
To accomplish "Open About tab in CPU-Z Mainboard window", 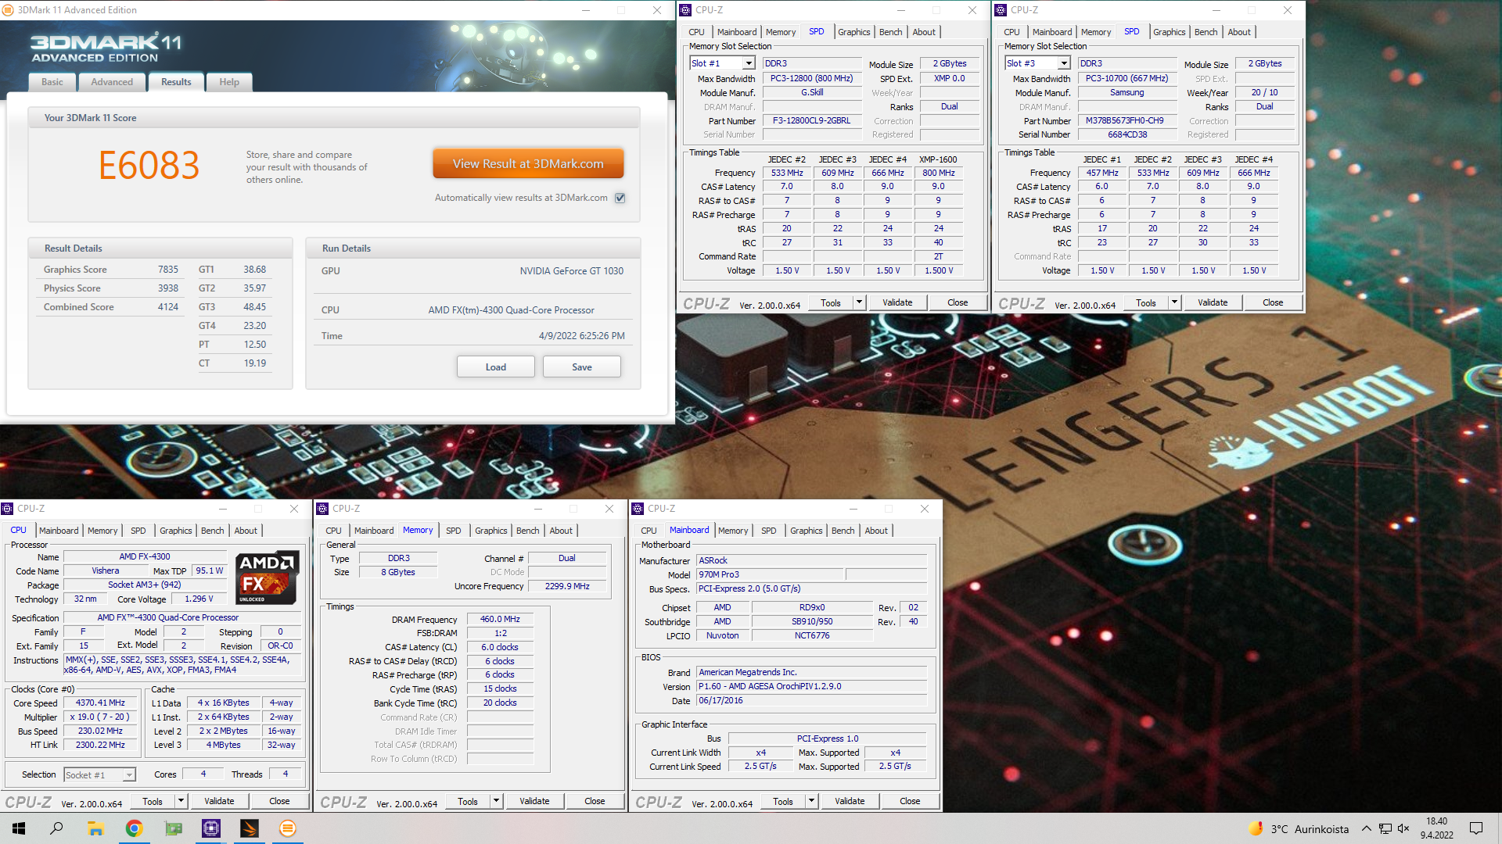I will [x=876, y=531].
